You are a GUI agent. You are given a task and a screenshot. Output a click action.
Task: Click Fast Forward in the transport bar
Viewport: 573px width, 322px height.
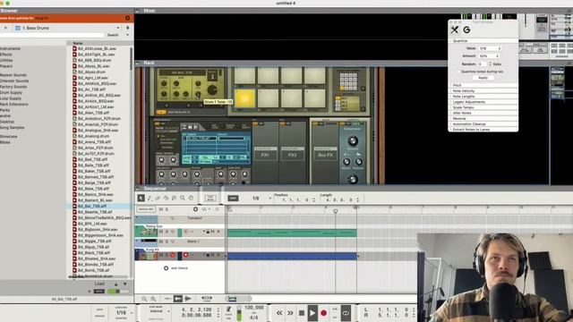click(290, 313)
